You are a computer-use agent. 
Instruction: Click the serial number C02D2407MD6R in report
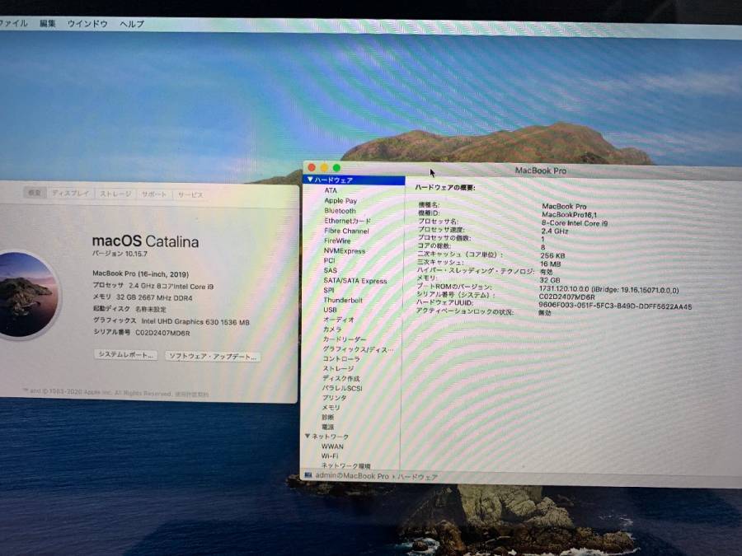tap(567, 297)
